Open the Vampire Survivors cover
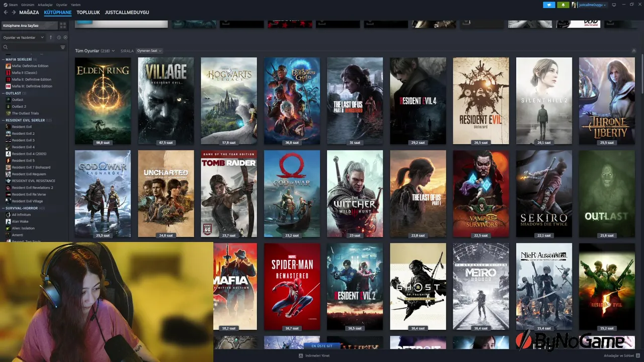Screen dimensions: 644x362 (x=481, y=194)
